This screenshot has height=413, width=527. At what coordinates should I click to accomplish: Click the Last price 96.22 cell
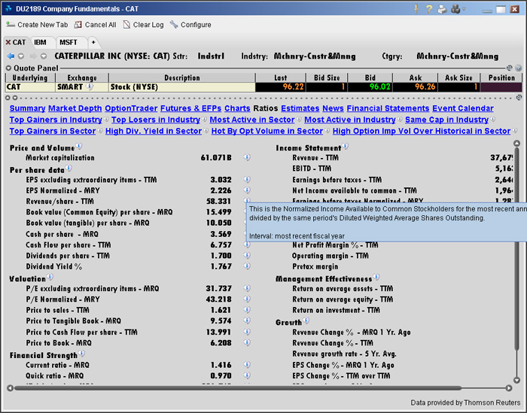(x=280, y=87)
